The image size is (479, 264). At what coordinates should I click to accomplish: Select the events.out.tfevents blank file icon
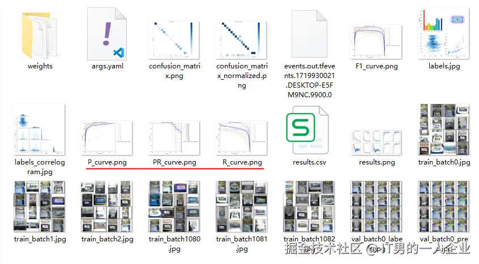tap(309, 34)
